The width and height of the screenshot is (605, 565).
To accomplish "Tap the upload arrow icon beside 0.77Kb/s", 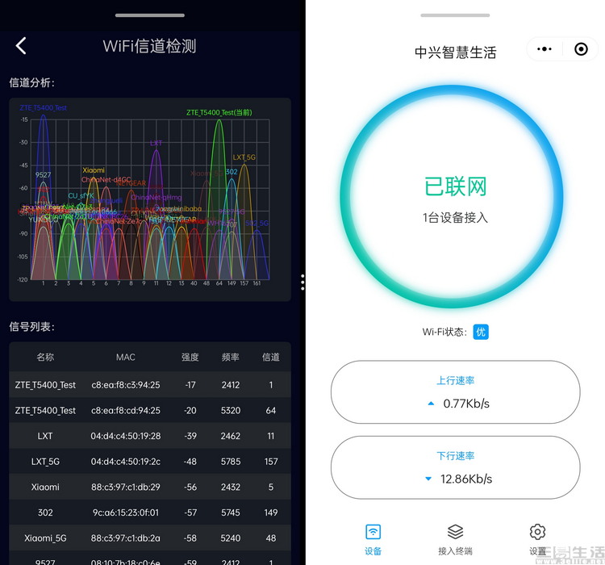I will tap(431, 404).
